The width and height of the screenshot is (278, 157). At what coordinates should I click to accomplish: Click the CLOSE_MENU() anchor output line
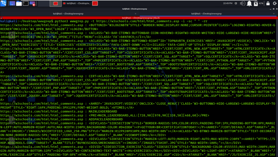138,106
